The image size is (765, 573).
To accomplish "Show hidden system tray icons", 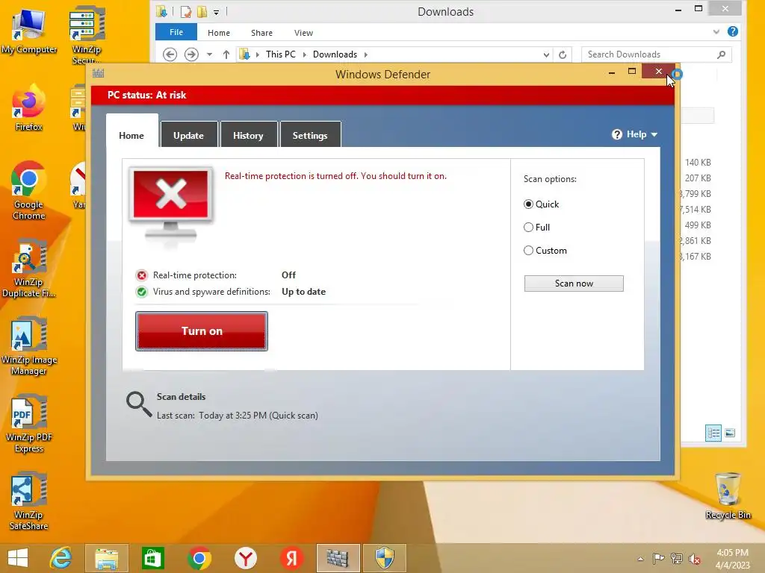I will [x=640, y=559].
